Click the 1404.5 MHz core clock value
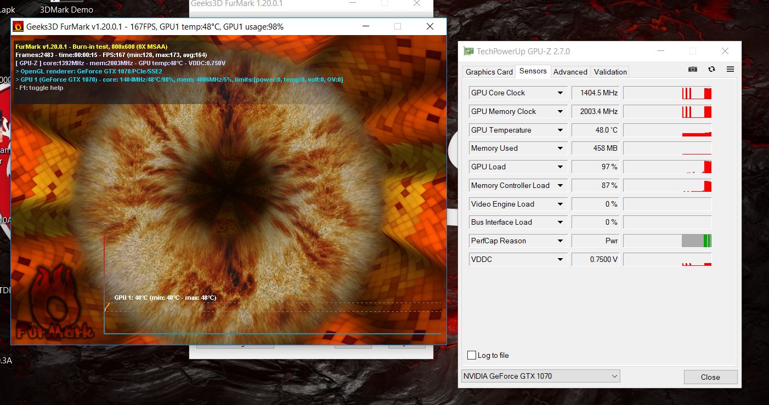Image resolution: width=769 pixels, height=405 pixels. point(595,93)
